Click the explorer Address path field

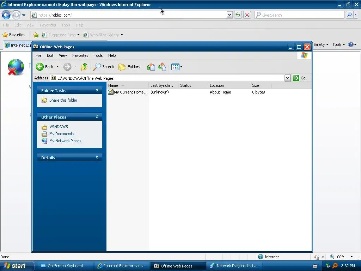(x=167, y=78)
